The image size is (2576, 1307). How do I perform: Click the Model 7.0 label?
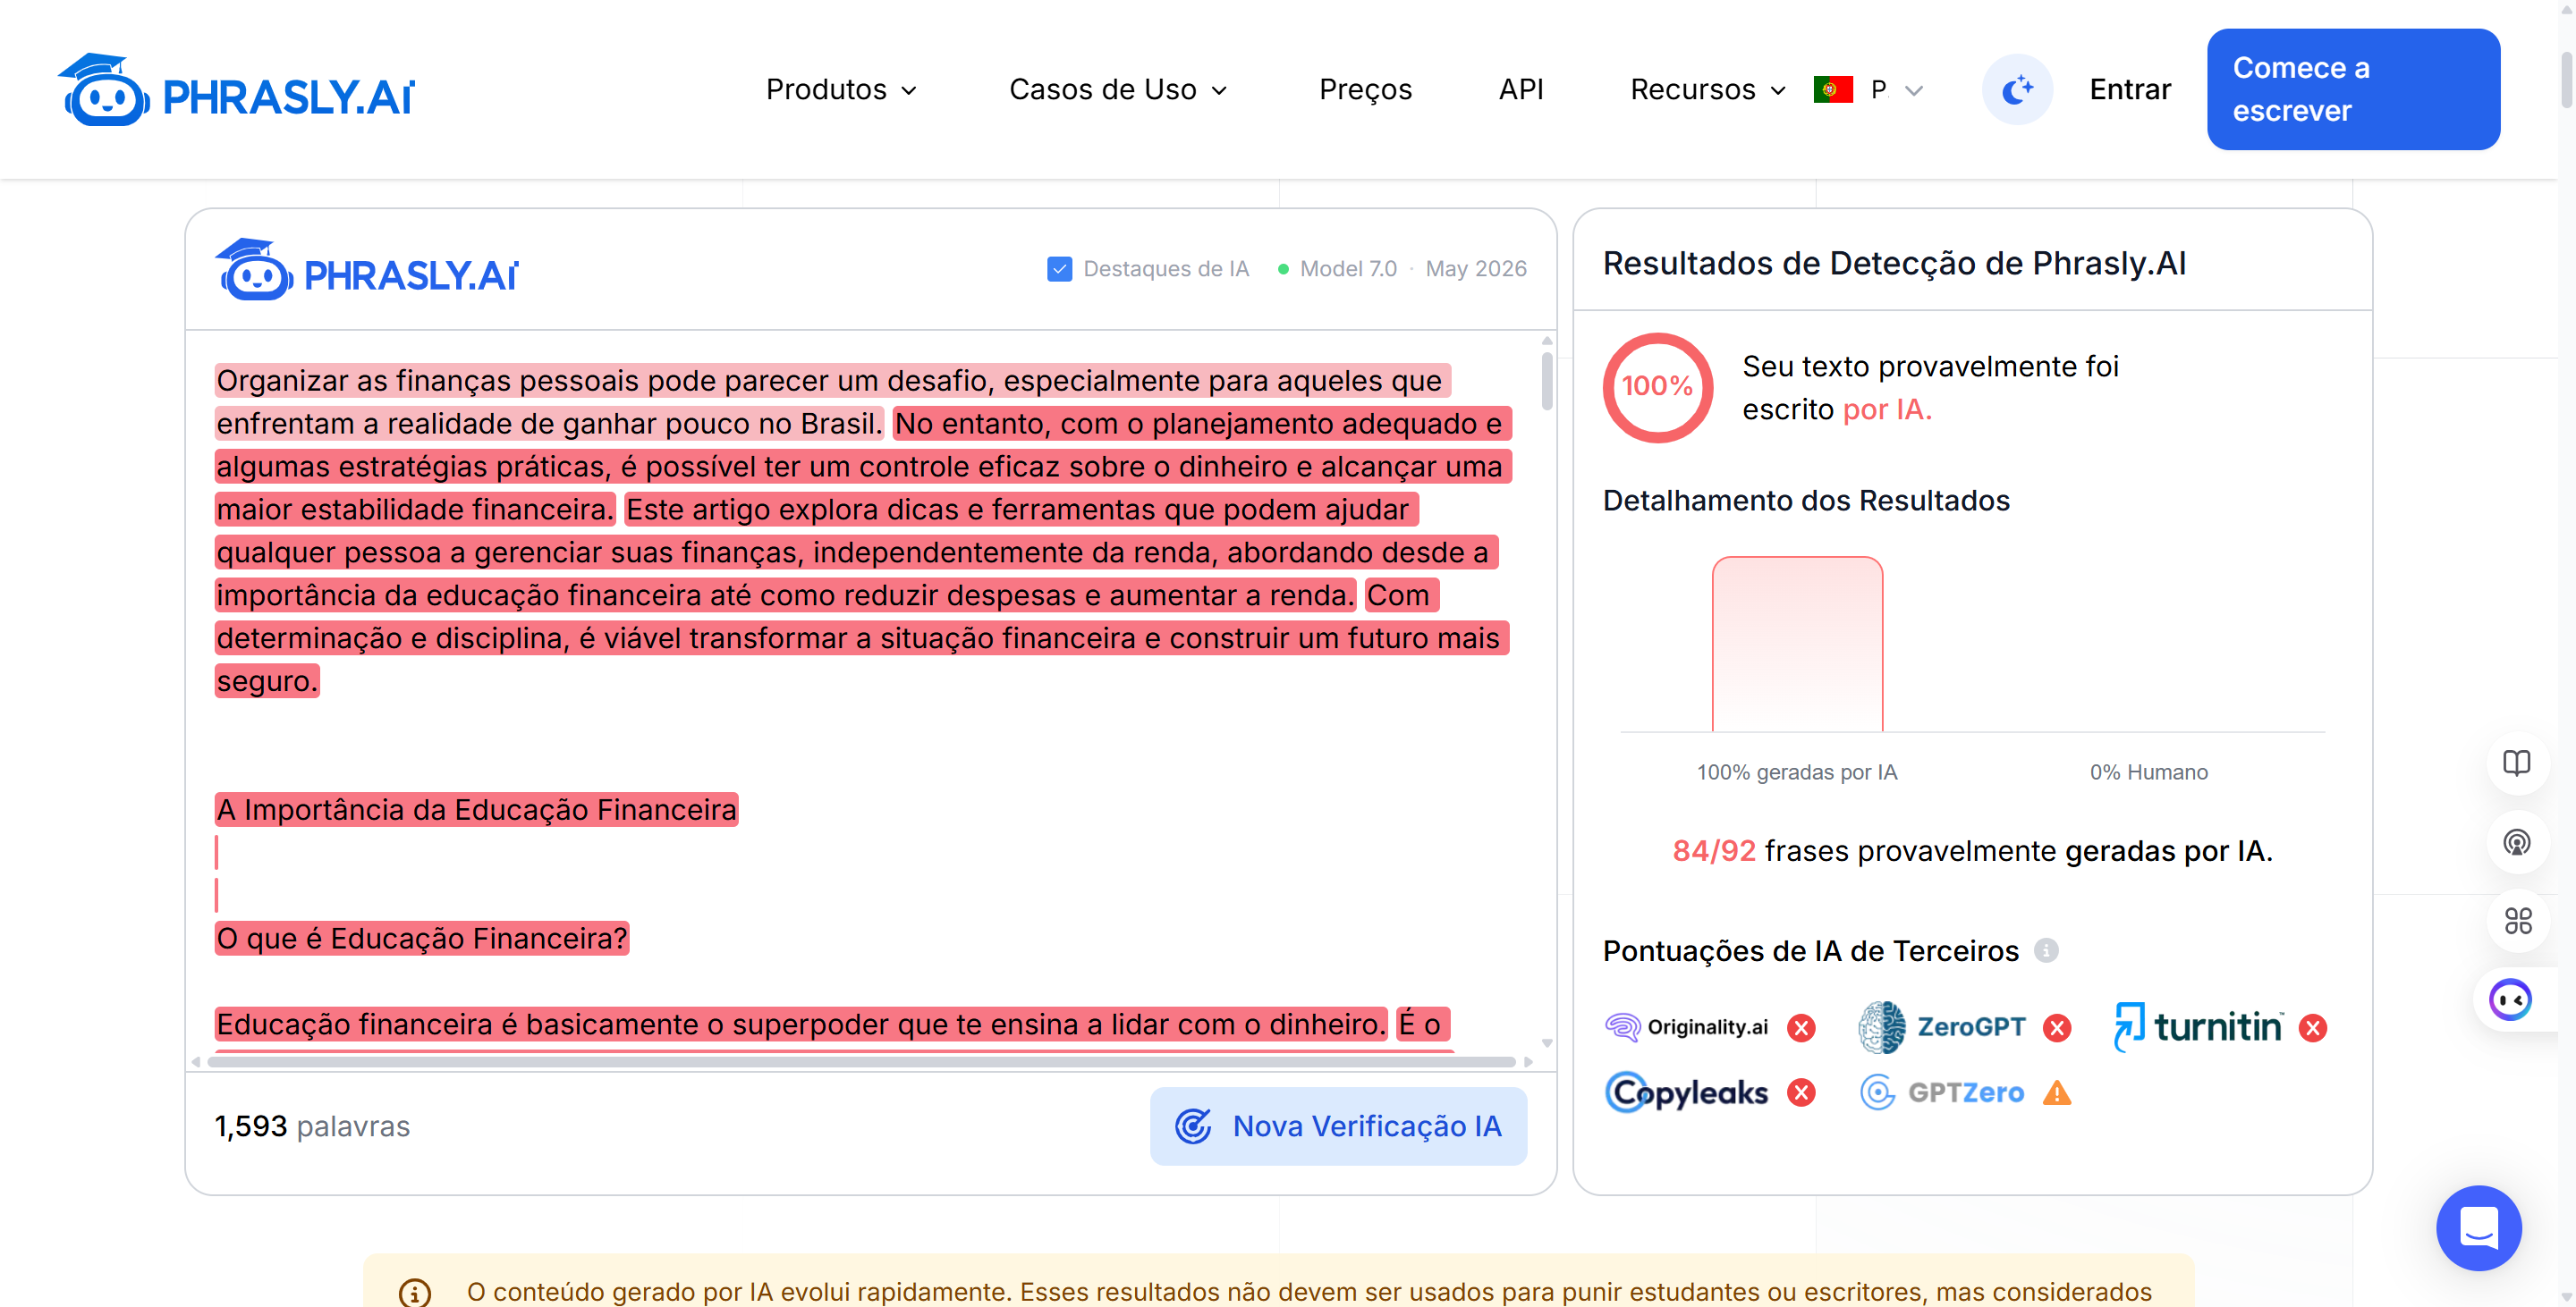point(1348,269)
